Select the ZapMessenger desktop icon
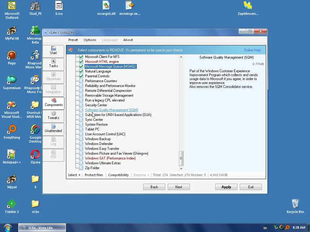 click(x=248, y=8)
